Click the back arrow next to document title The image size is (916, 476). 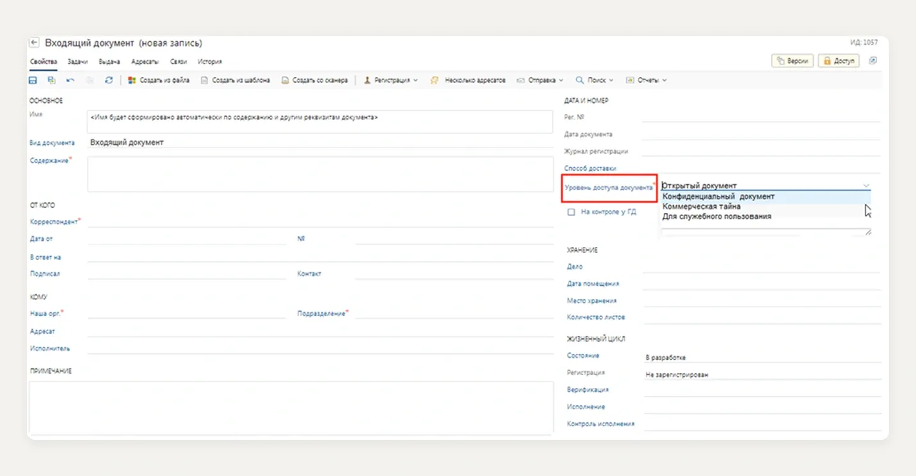[34, 43]
